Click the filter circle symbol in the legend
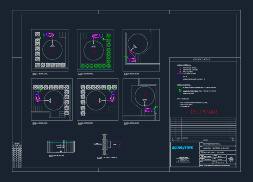Viewport: 253px width, 182px height. (180, 76)
